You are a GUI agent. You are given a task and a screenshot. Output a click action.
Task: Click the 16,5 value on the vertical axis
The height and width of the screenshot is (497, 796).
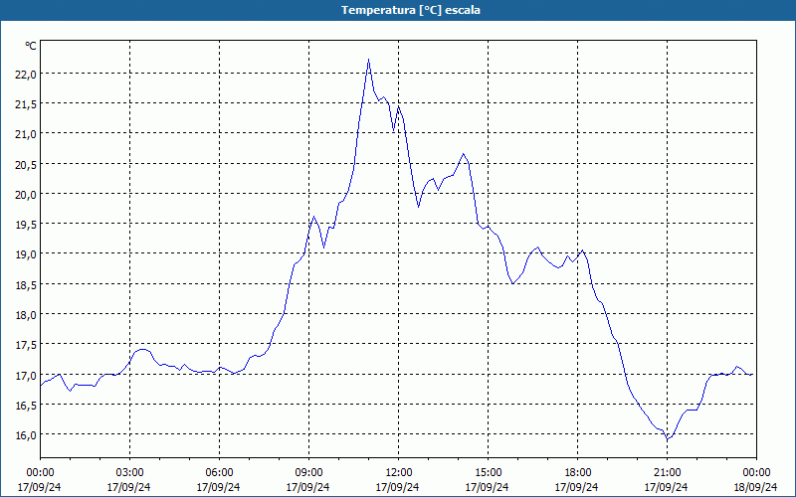pos(26,406)
